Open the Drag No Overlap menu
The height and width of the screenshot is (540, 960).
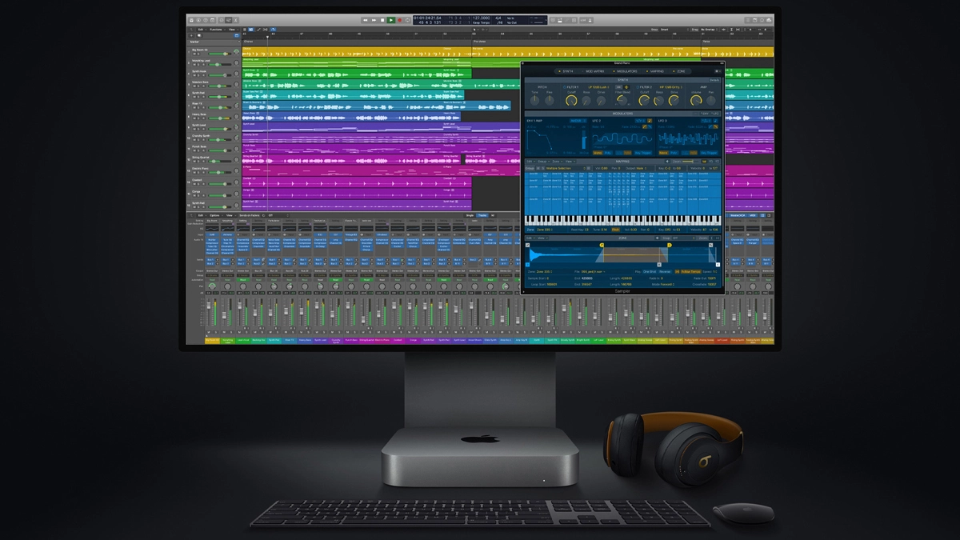(708, 30)
